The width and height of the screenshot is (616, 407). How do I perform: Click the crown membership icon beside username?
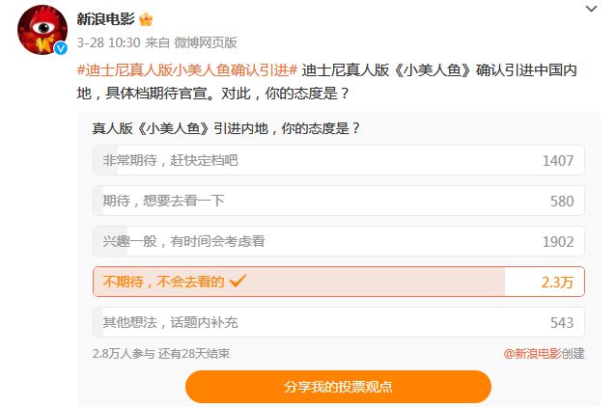(x=146, y=19)
